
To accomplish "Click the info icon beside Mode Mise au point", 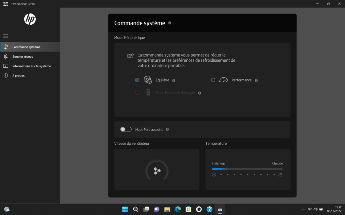I will 167,130.
